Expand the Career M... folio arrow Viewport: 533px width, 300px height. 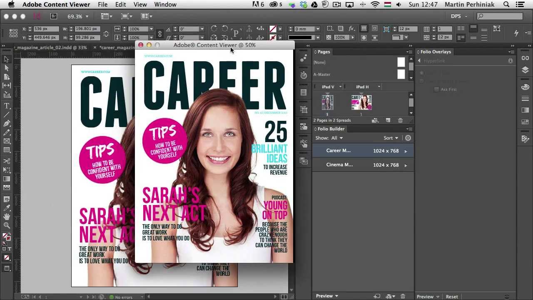pyautogui.click(x=406, y=151)
